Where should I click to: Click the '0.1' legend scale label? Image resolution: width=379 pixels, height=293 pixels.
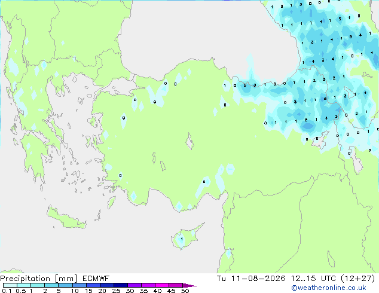[x=7, y=291]
